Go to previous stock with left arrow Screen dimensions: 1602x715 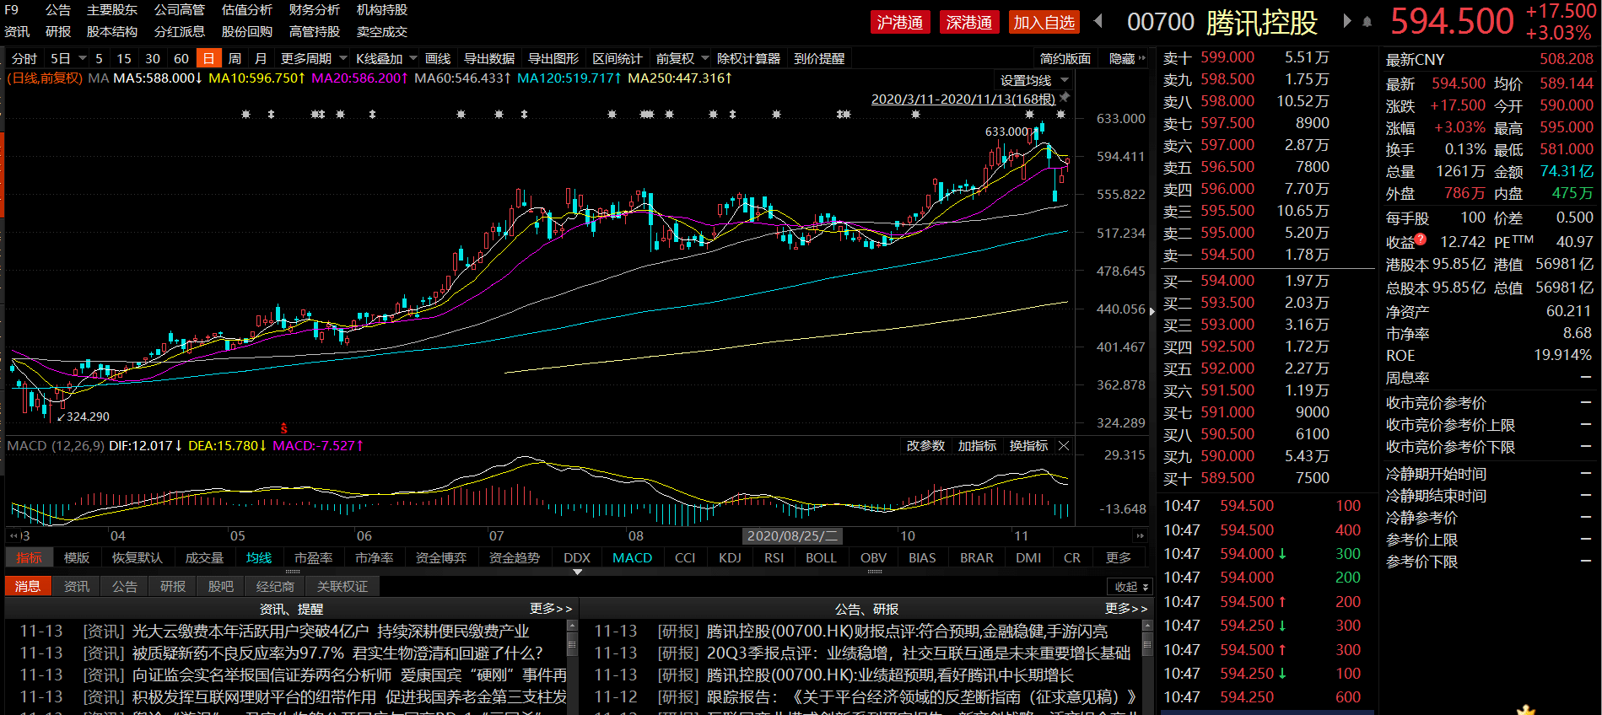click(x=1098, y=21)
